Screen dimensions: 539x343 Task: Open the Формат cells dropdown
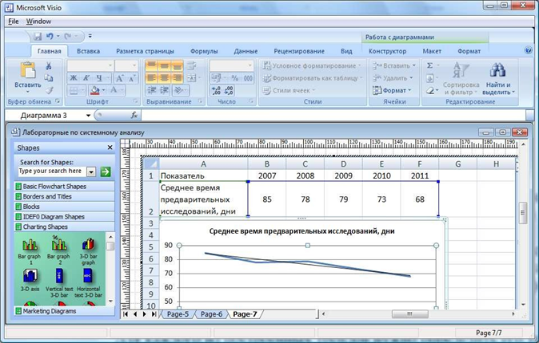coord(392,91)
